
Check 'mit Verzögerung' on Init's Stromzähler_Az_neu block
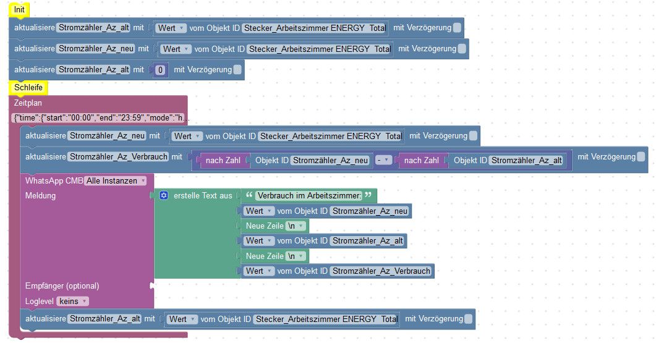(x=462, y=49)
